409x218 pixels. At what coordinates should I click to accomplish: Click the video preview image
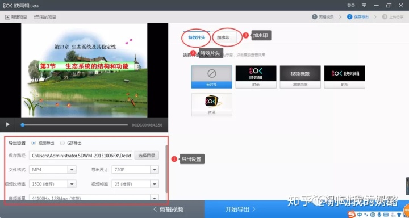coord(84,70)
